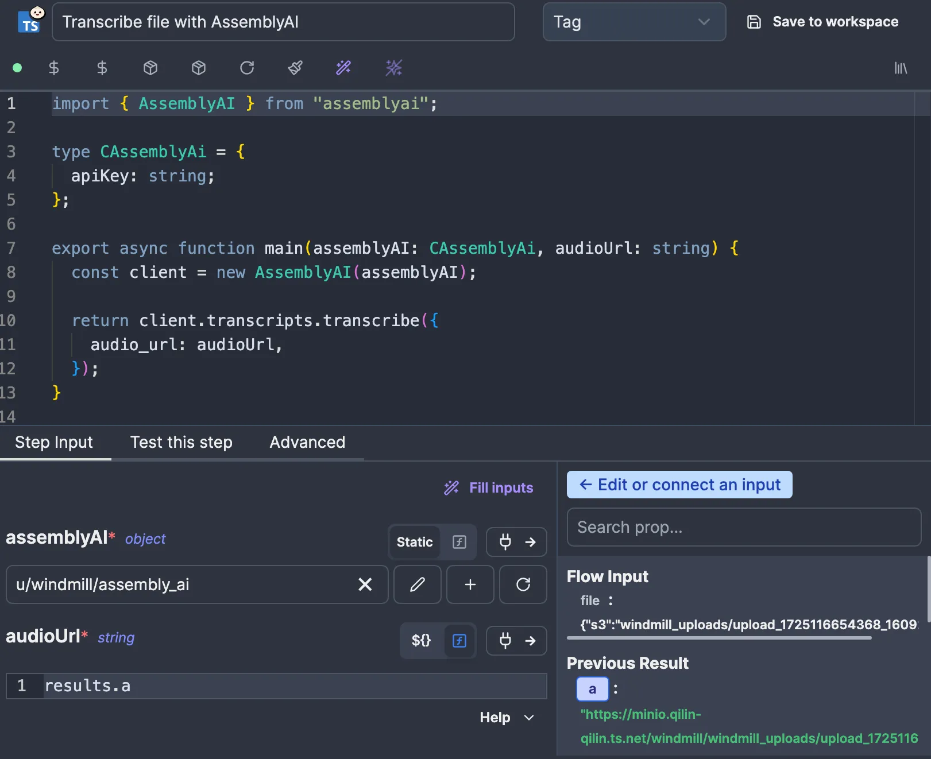Connect the assemblyAI input via the plug icon
The height and width of the screenshot is (759, 931).
(505, 541)
